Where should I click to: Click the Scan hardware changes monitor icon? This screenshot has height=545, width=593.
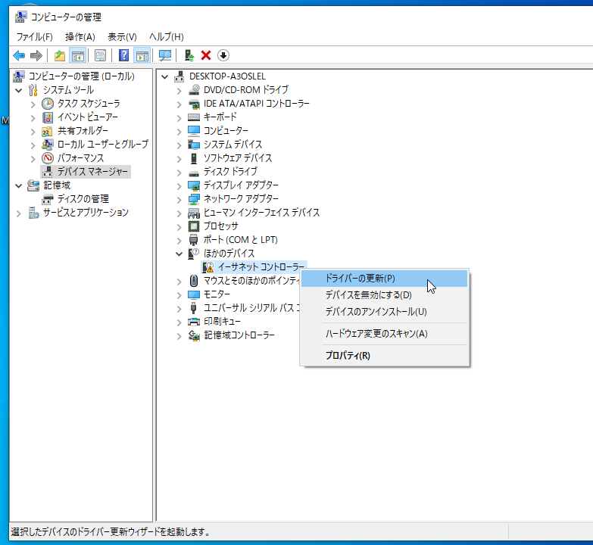pyautogui.click(x=165, y=55)
